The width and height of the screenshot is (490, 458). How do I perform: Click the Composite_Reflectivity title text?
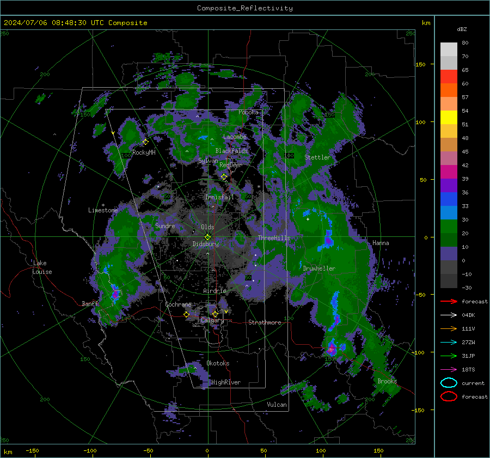click(x=244, y=8)
